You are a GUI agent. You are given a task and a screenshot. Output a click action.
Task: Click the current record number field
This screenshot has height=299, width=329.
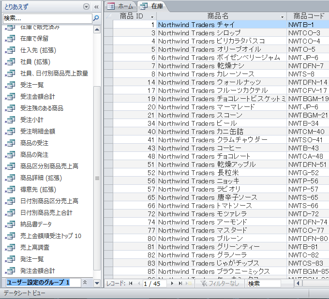155,284
